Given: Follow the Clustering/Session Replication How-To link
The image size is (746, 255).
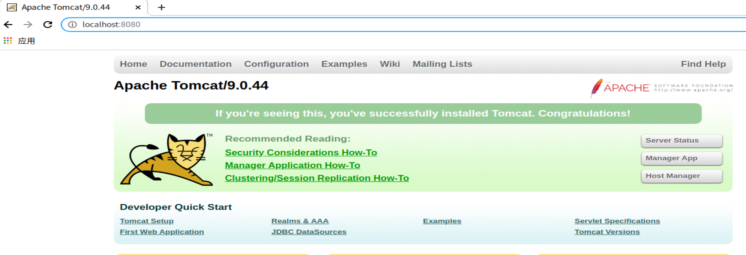Looking at the screenshot, I should point(317,178).
